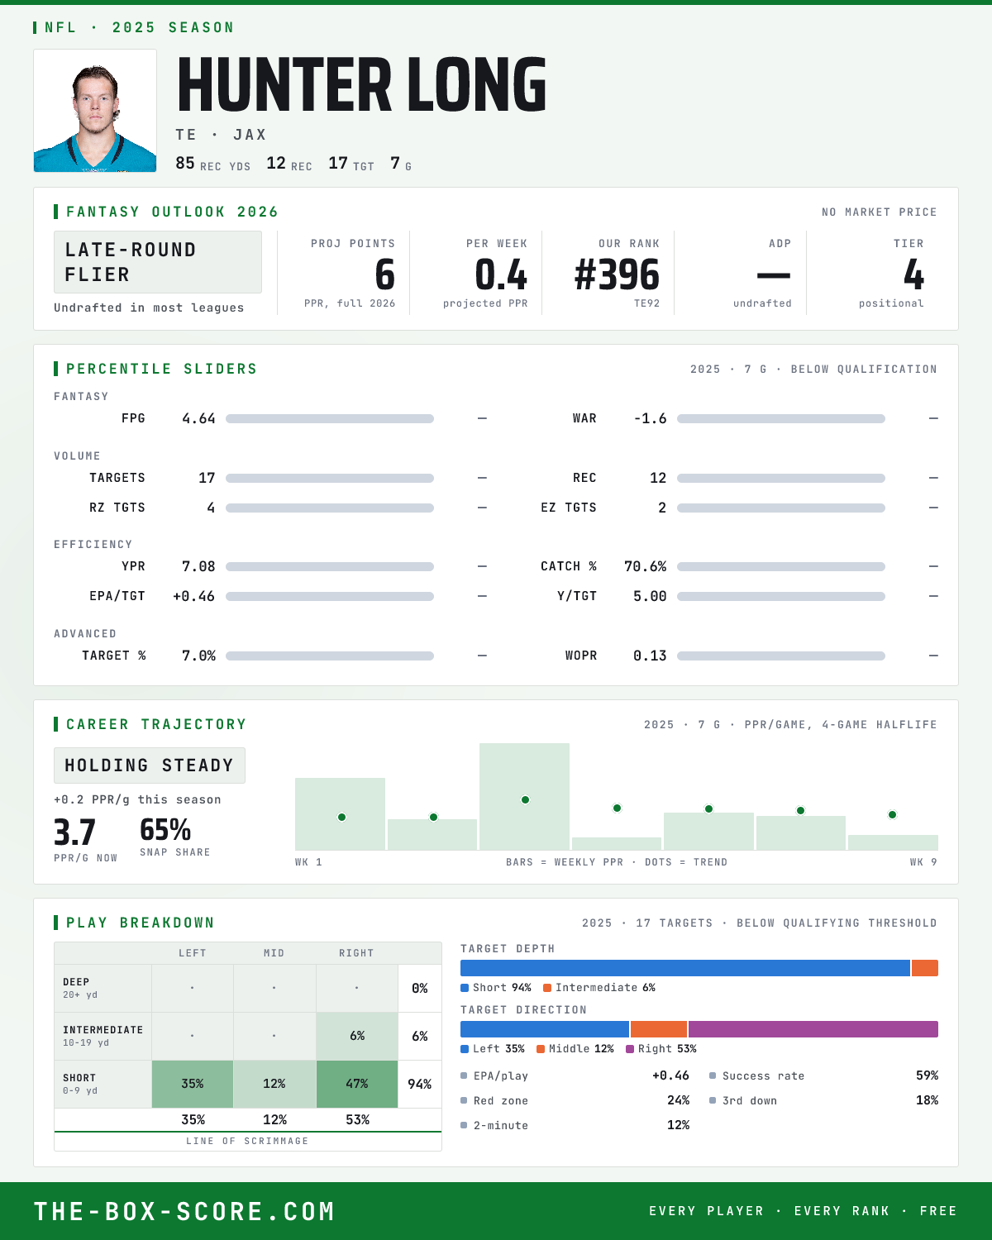Click the CATCH % slider bar
Viewport: 992px width, 1240px height.
point(781,567)
